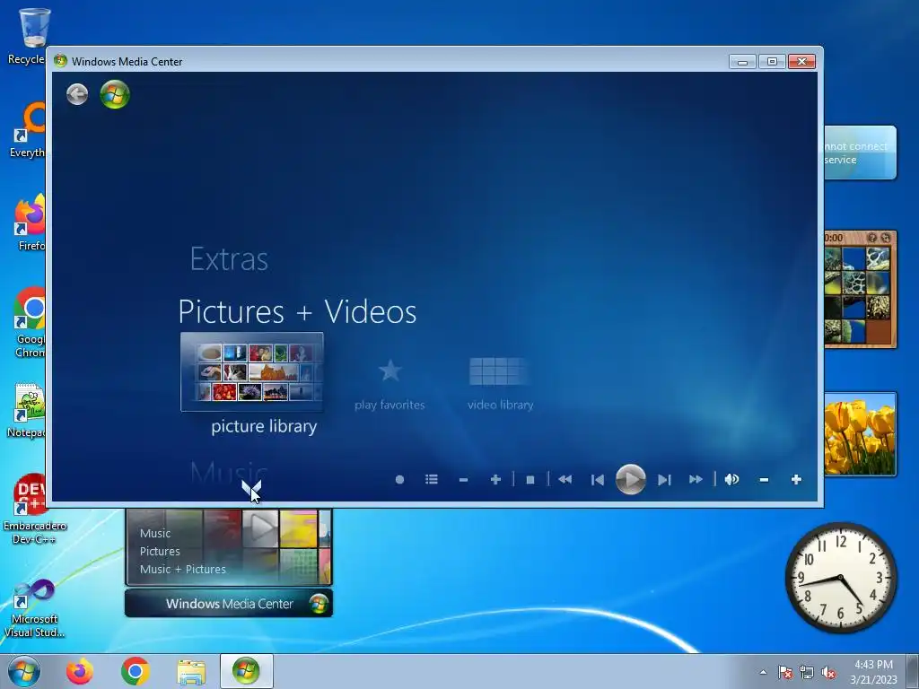
Task: Skip forward to next track
Action: point(663,480)
